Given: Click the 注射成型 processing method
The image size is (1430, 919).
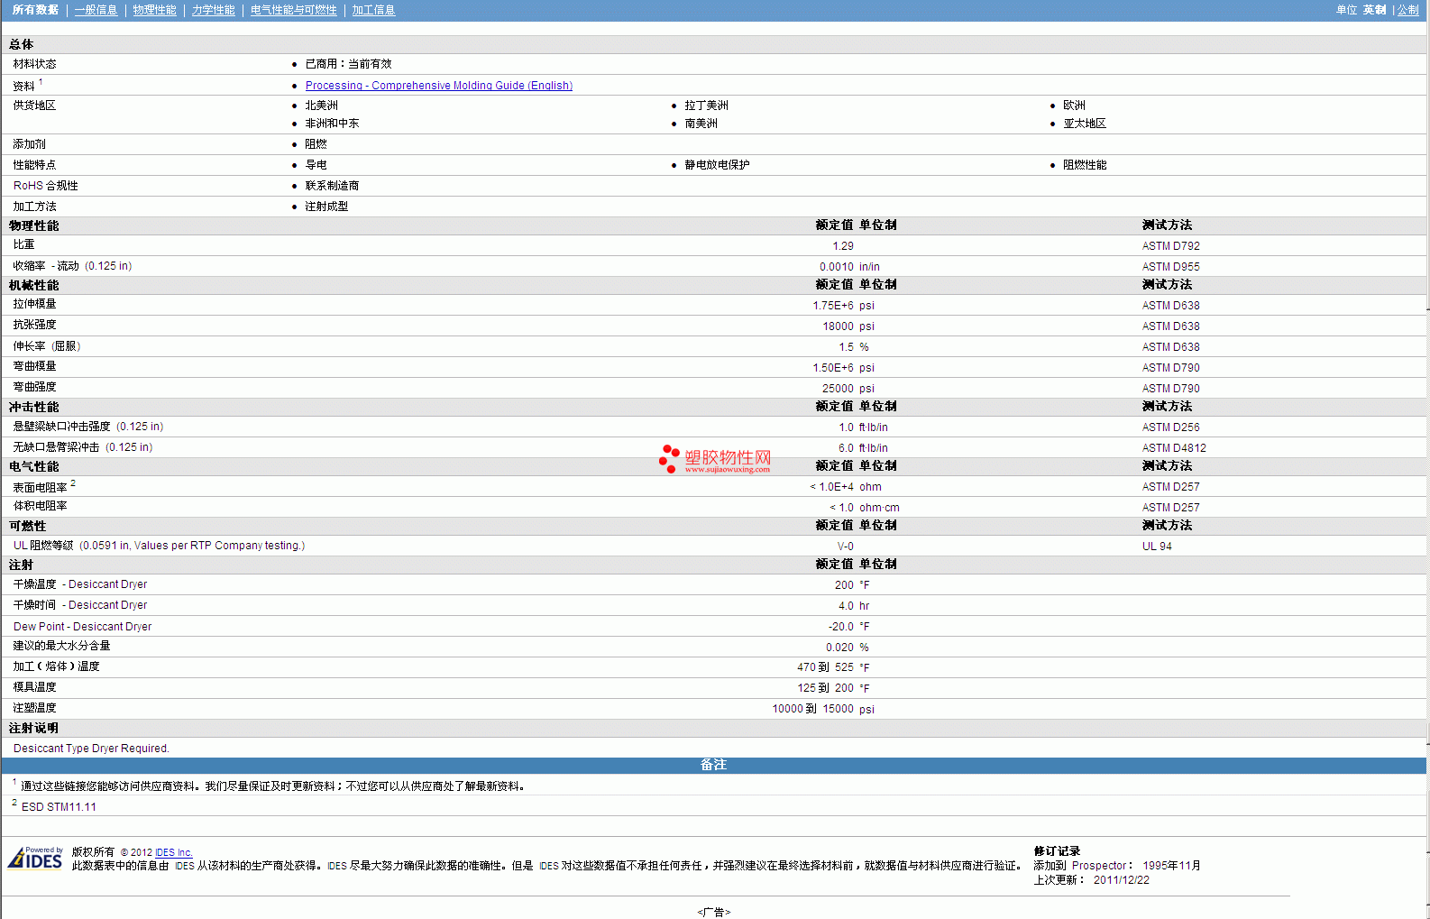Looking at the screenshot, I should point(326,207).
